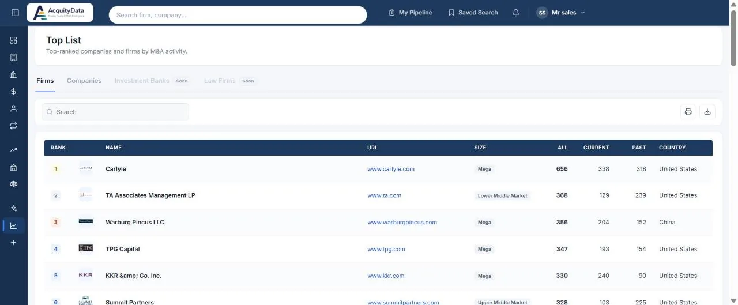Print the top list with printer icon
This screenshot has height=305, width=738.
pyautogui.click(x=688, y=112)
